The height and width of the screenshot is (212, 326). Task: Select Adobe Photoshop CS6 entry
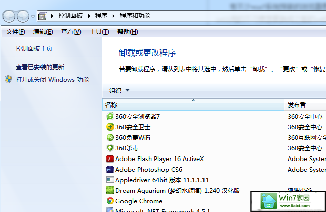149,170
